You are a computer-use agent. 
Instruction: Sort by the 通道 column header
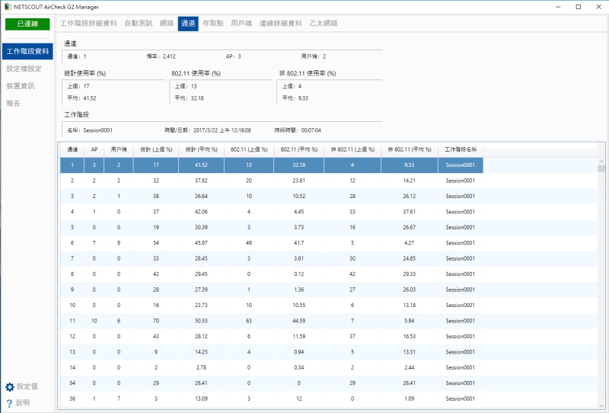coord(72,149)
